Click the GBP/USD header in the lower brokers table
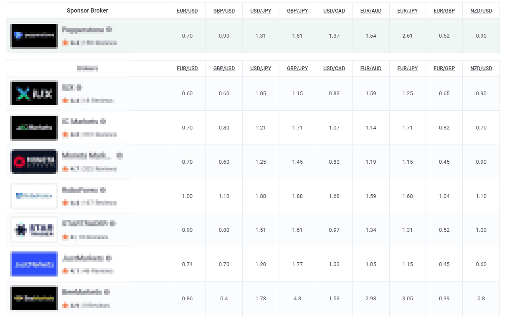Image resolution: width=507 pixels, height=317 pixels. (x=224, y=68)
